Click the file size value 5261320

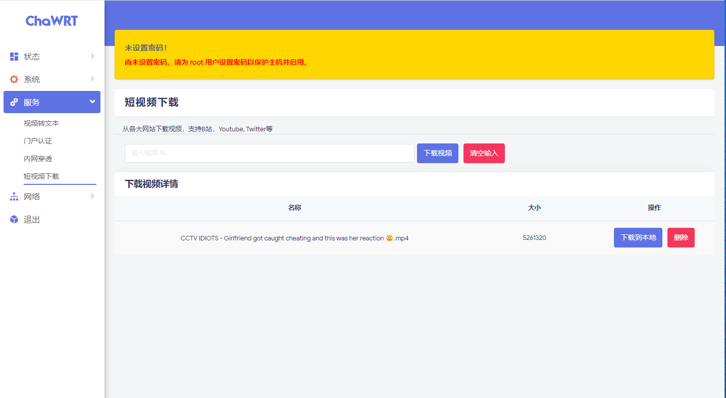534,238
